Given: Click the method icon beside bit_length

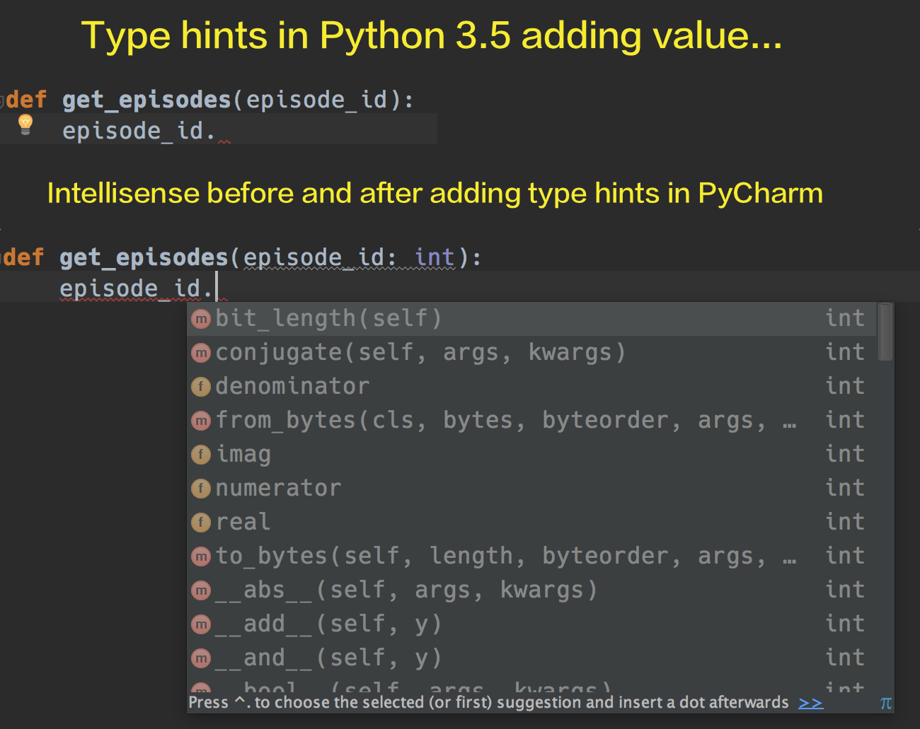Looking at the screenshot, I should pyautogui.click(x=202, y=319).
